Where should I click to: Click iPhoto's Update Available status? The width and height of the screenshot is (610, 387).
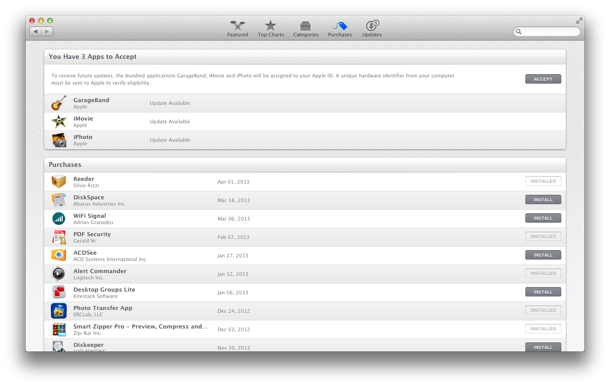click(170, 140)
